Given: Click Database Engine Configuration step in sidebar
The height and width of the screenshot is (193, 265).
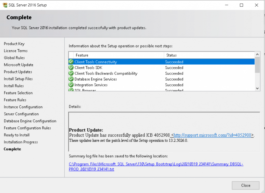Looking at the screenshot, I should (30, 121).
